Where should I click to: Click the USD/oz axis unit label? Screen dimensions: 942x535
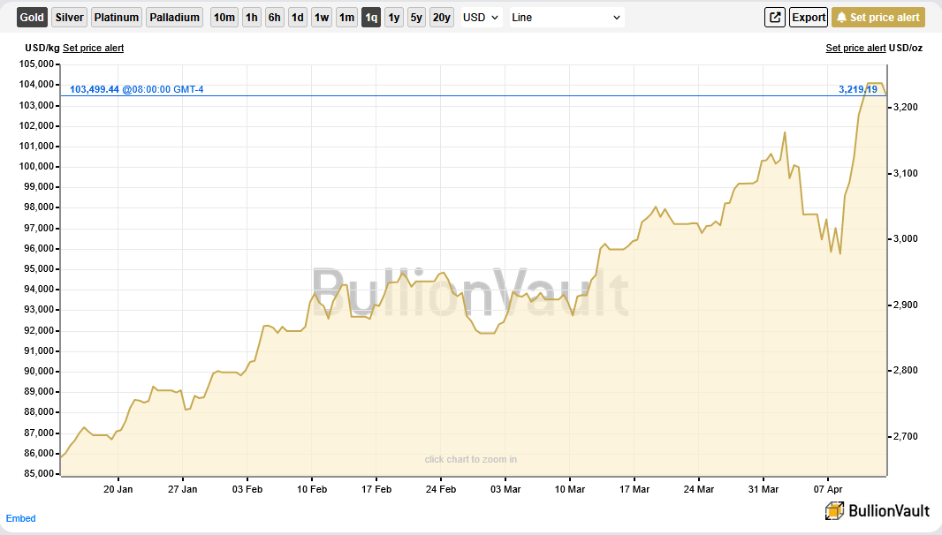906,48
